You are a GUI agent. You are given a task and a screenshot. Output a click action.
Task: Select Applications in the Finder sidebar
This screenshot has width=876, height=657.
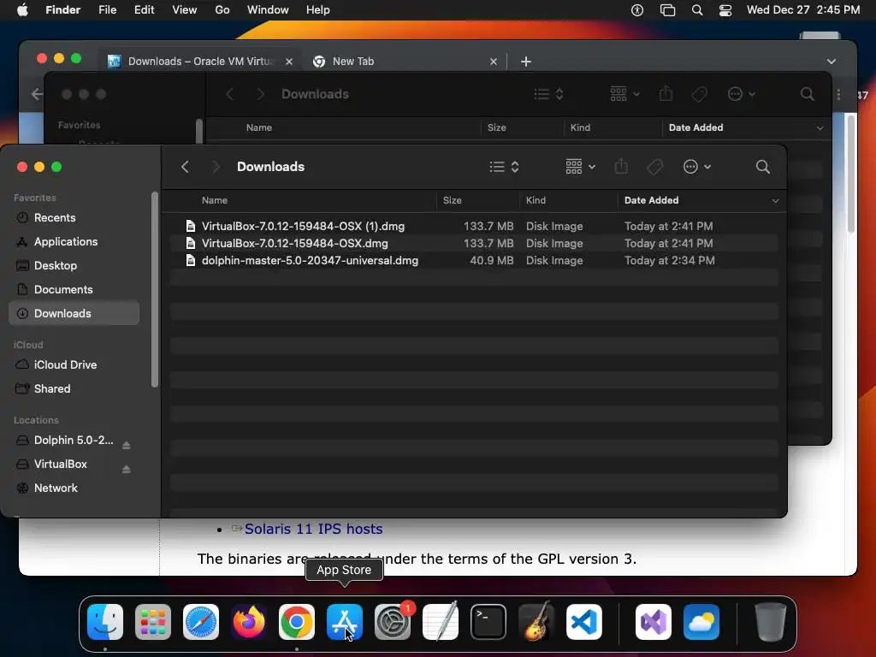pyautogui.click(x=74, y=242)
